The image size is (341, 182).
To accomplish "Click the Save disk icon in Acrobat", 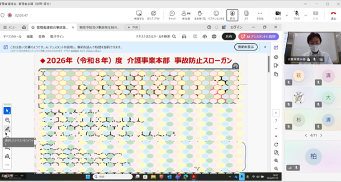I will 195,36.
